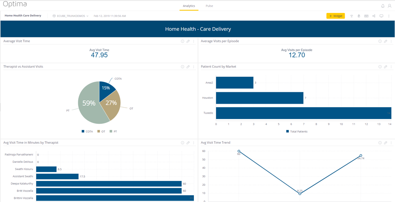Screen dimensions: 395x202
Task: Select the Brittini Vozzella bar
Action: 115,198
